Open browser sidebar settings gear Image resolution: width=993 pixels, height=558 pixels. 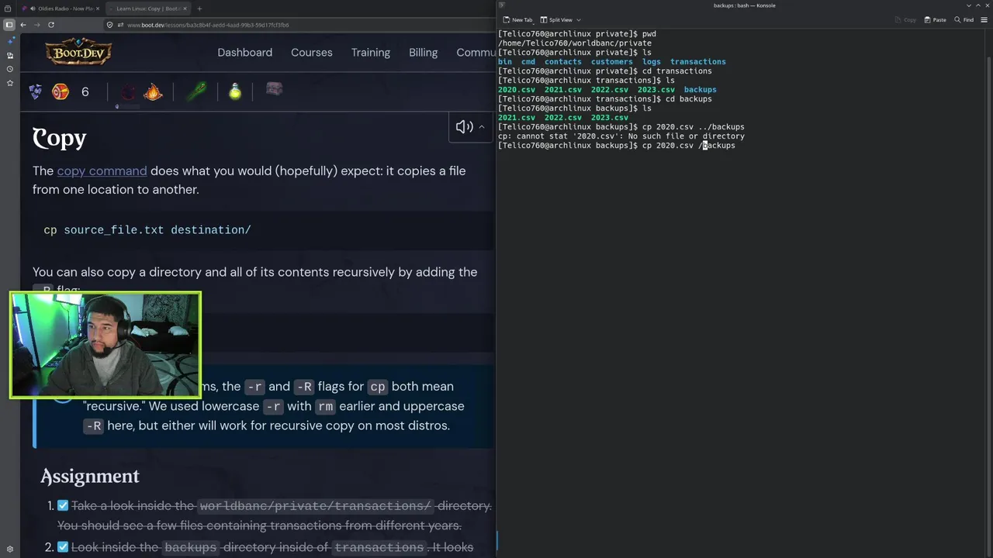tap(9, 549)
